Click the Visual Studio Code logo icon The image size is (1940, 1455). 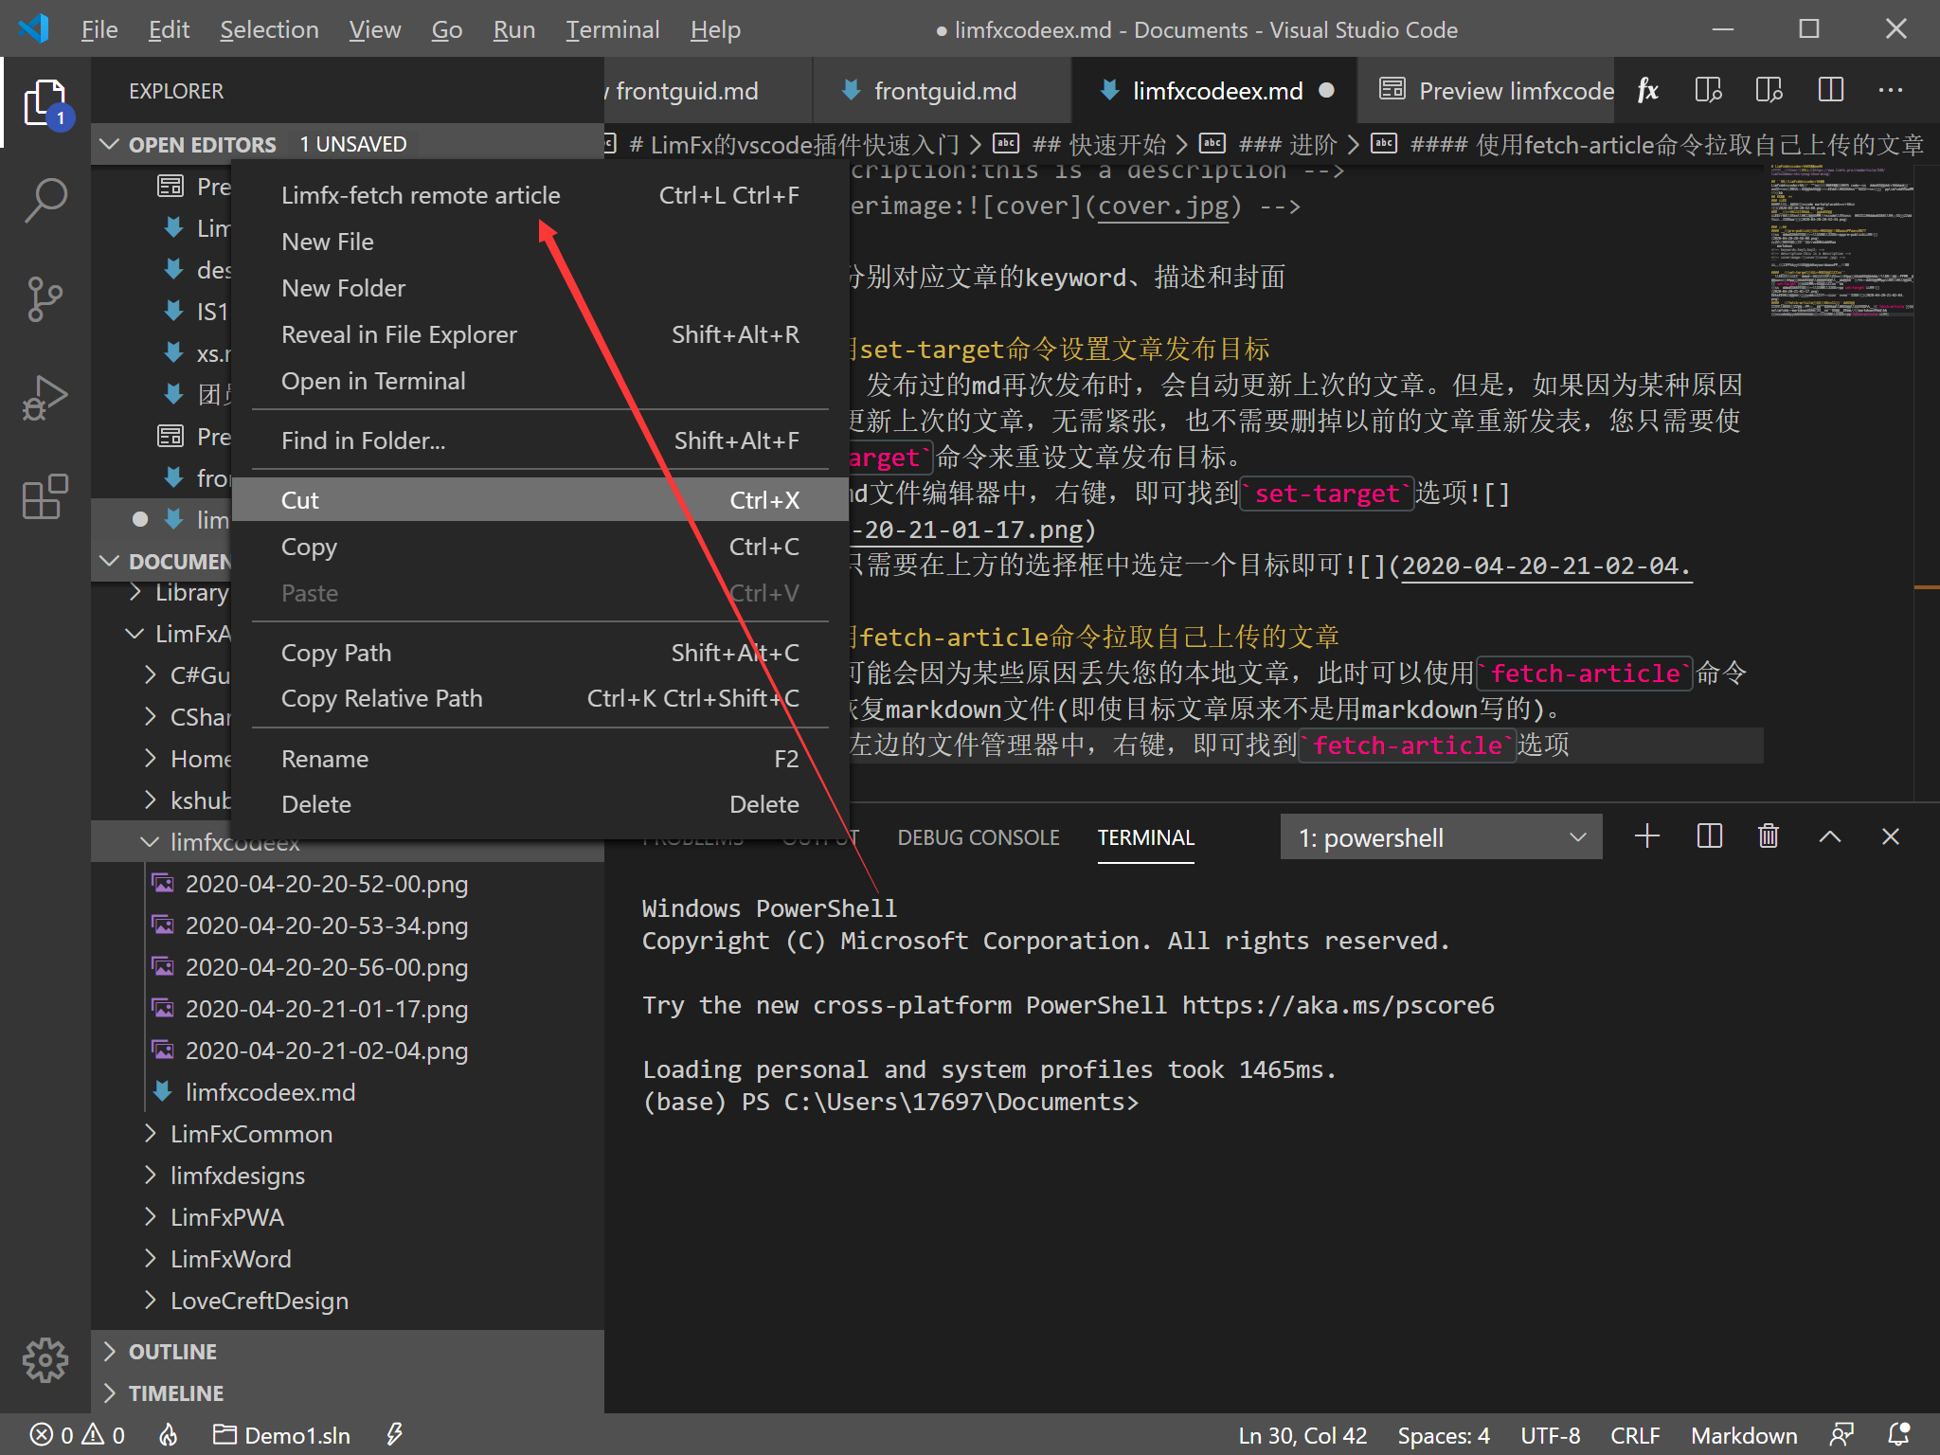tap(33, 28)
